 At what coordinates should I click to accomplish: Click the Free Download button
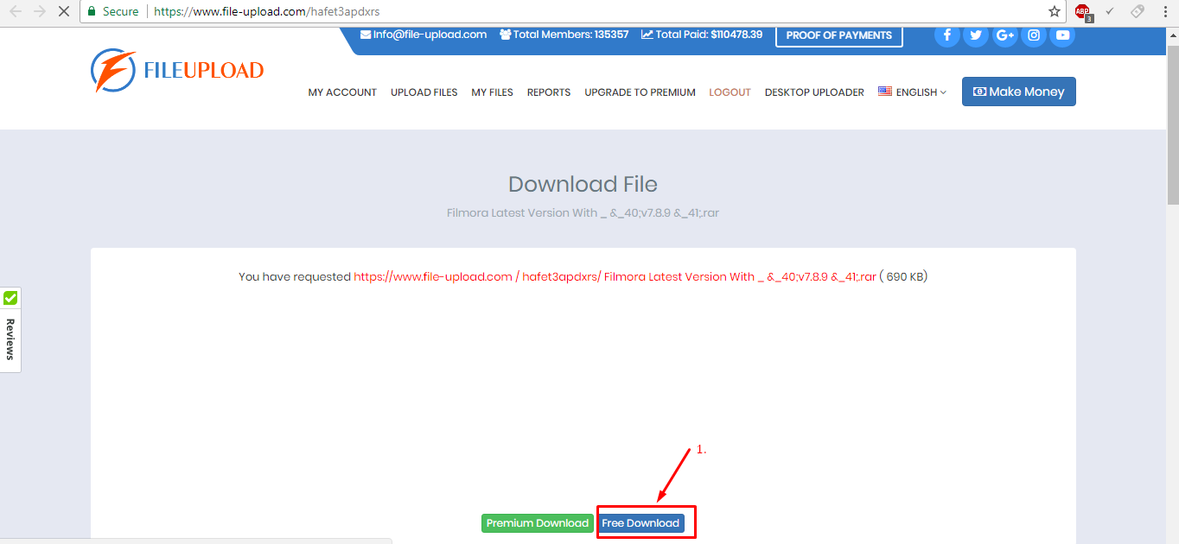click(x=640, y=523)
